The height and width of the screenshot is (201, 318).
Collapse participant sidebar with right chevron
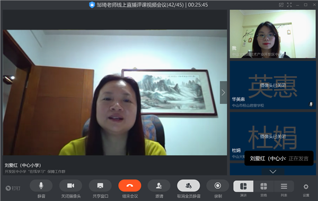tap(223, 93)
